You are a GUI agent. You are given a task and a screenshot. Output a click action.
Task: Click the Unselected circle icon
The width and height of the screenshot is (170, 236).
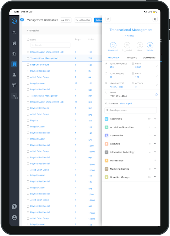pyautogui.click(x=113, y=45)
